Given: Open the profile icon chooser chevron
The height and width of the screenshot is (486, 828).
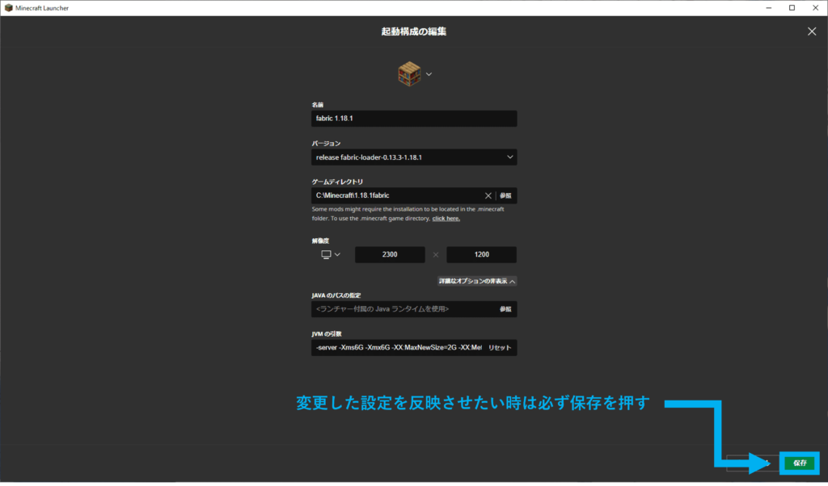Looking at the screenshot, I should 429,74.
